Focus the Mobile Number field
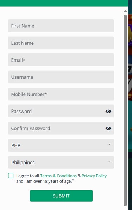Viewport: 132px width, 210px height. click(x=61, y=94)
